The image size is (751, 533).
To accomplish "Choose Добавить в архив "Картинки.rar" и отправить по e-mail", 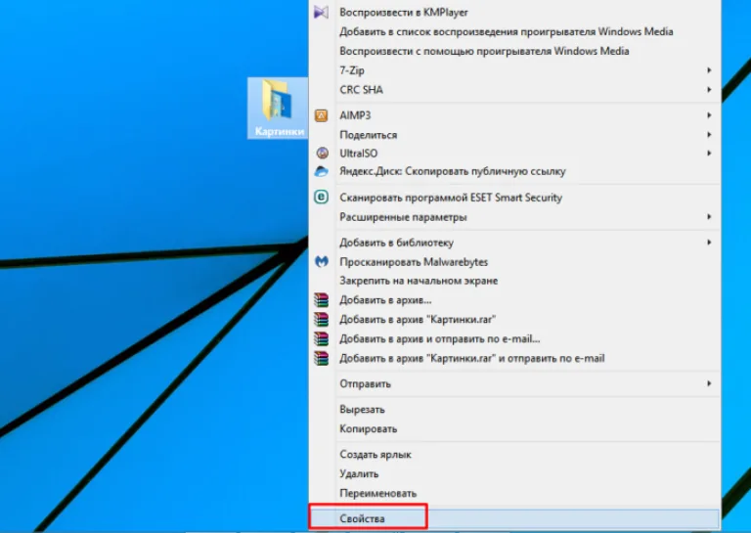I will coord(514,358).
